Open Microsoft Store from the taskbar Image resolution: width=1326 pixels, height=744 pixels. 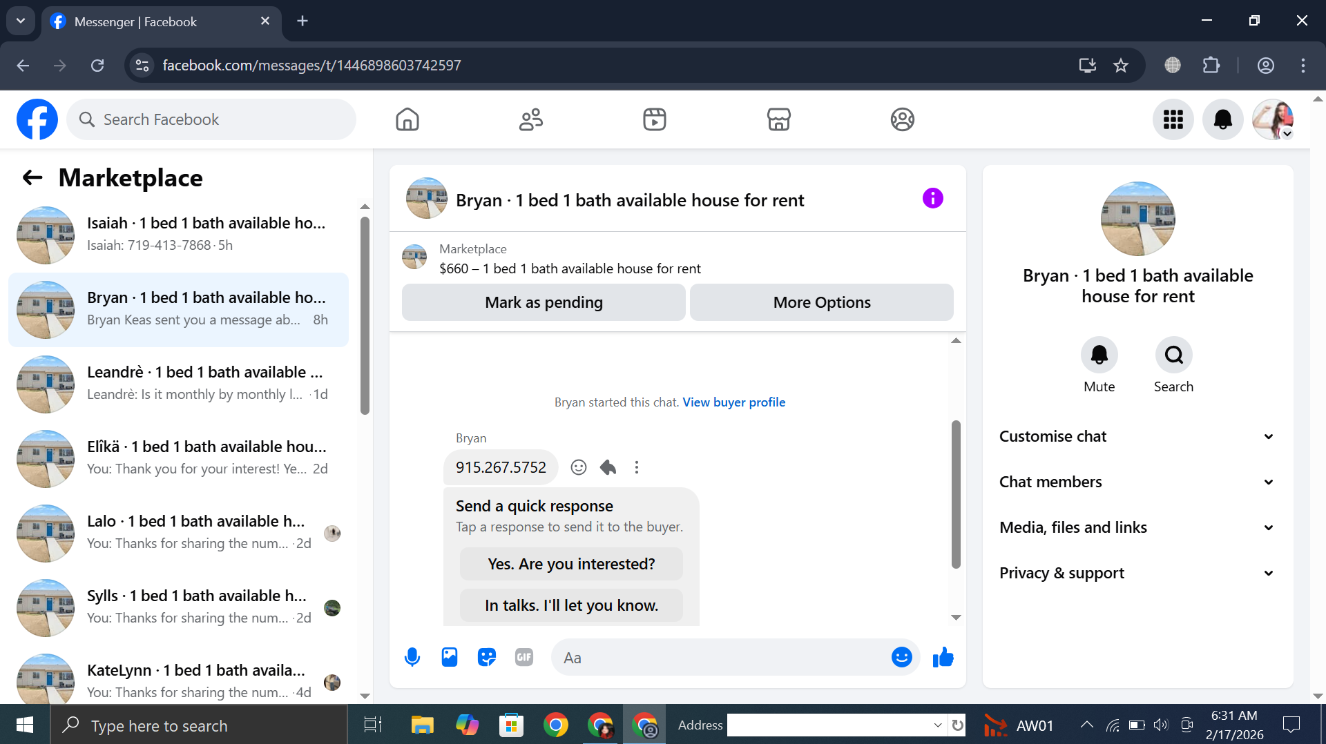point(511,725)
